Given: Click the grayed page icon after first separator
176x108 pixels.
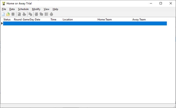Looking at the screenshot, I should (x=19, y=14).
